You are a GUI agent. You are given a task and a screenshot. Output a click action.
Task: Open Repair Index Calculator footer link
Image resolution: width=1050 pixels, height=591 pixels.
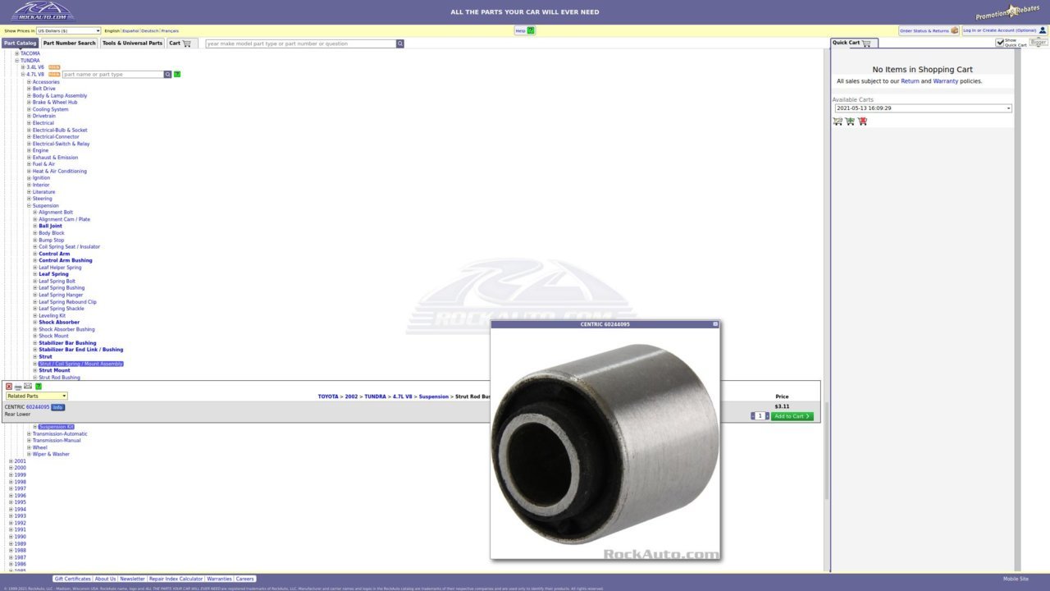click(176, 579)
